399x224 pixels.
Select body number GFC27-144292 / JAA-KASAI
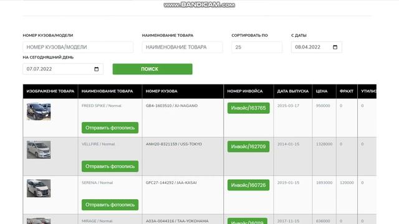click(171, 182)
